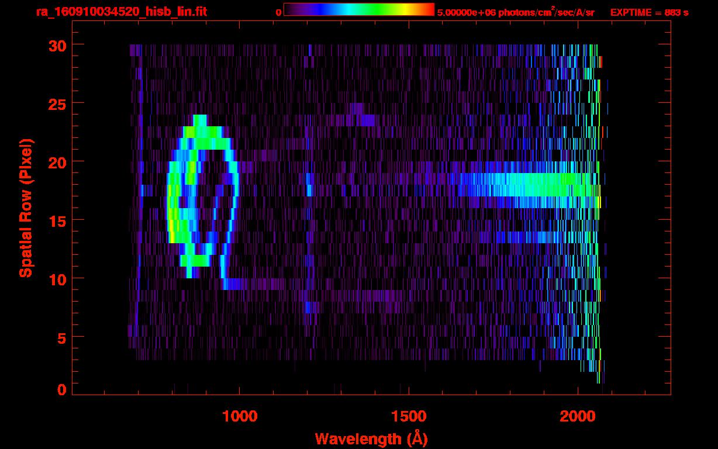Click the filename ra_160910034520_hisb_lin.fit title
This screenshot has height=449, width=718.
tap(121, 12)
